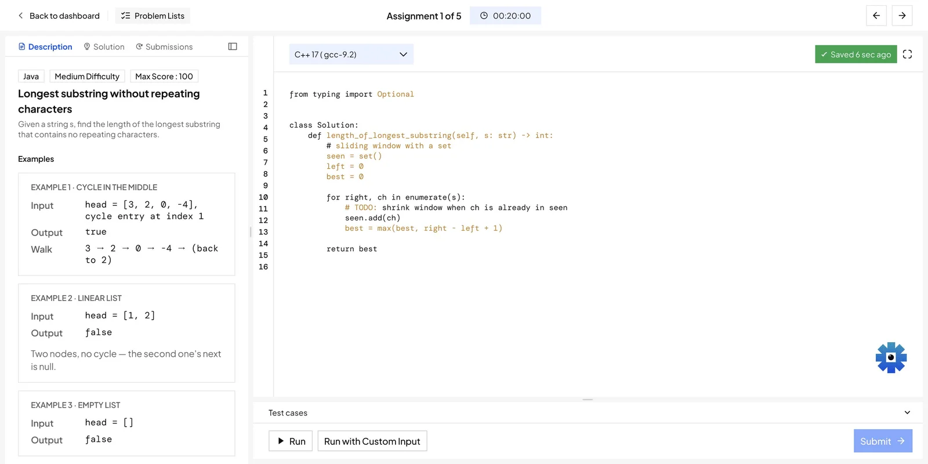Click inside the code editor on return best
This screenshot has width=928, height=464.
(351, 249)
